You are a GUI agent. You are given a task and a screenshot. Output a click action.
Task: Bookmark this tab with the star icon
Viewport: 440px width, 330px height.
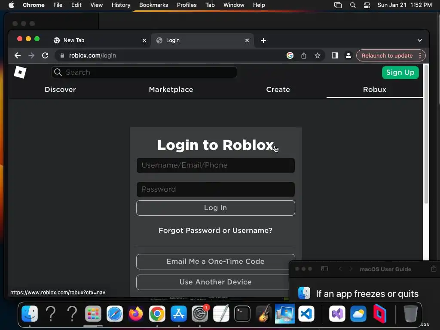318,55
